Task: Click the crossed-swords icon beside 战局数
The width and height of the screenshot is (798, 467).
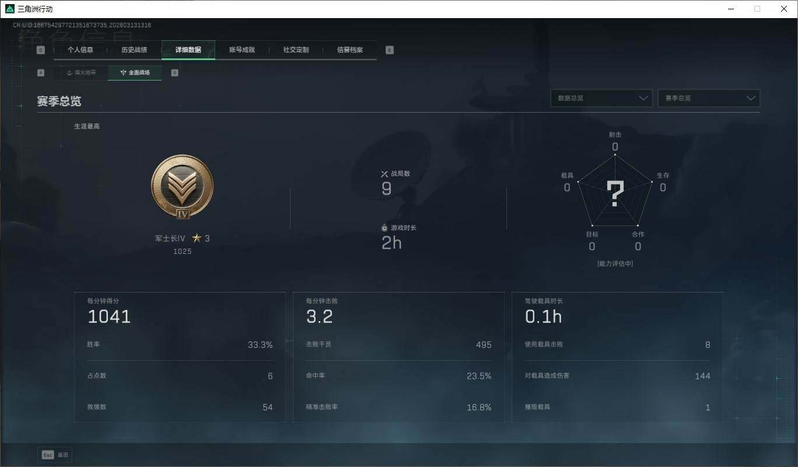Action: 384,174
